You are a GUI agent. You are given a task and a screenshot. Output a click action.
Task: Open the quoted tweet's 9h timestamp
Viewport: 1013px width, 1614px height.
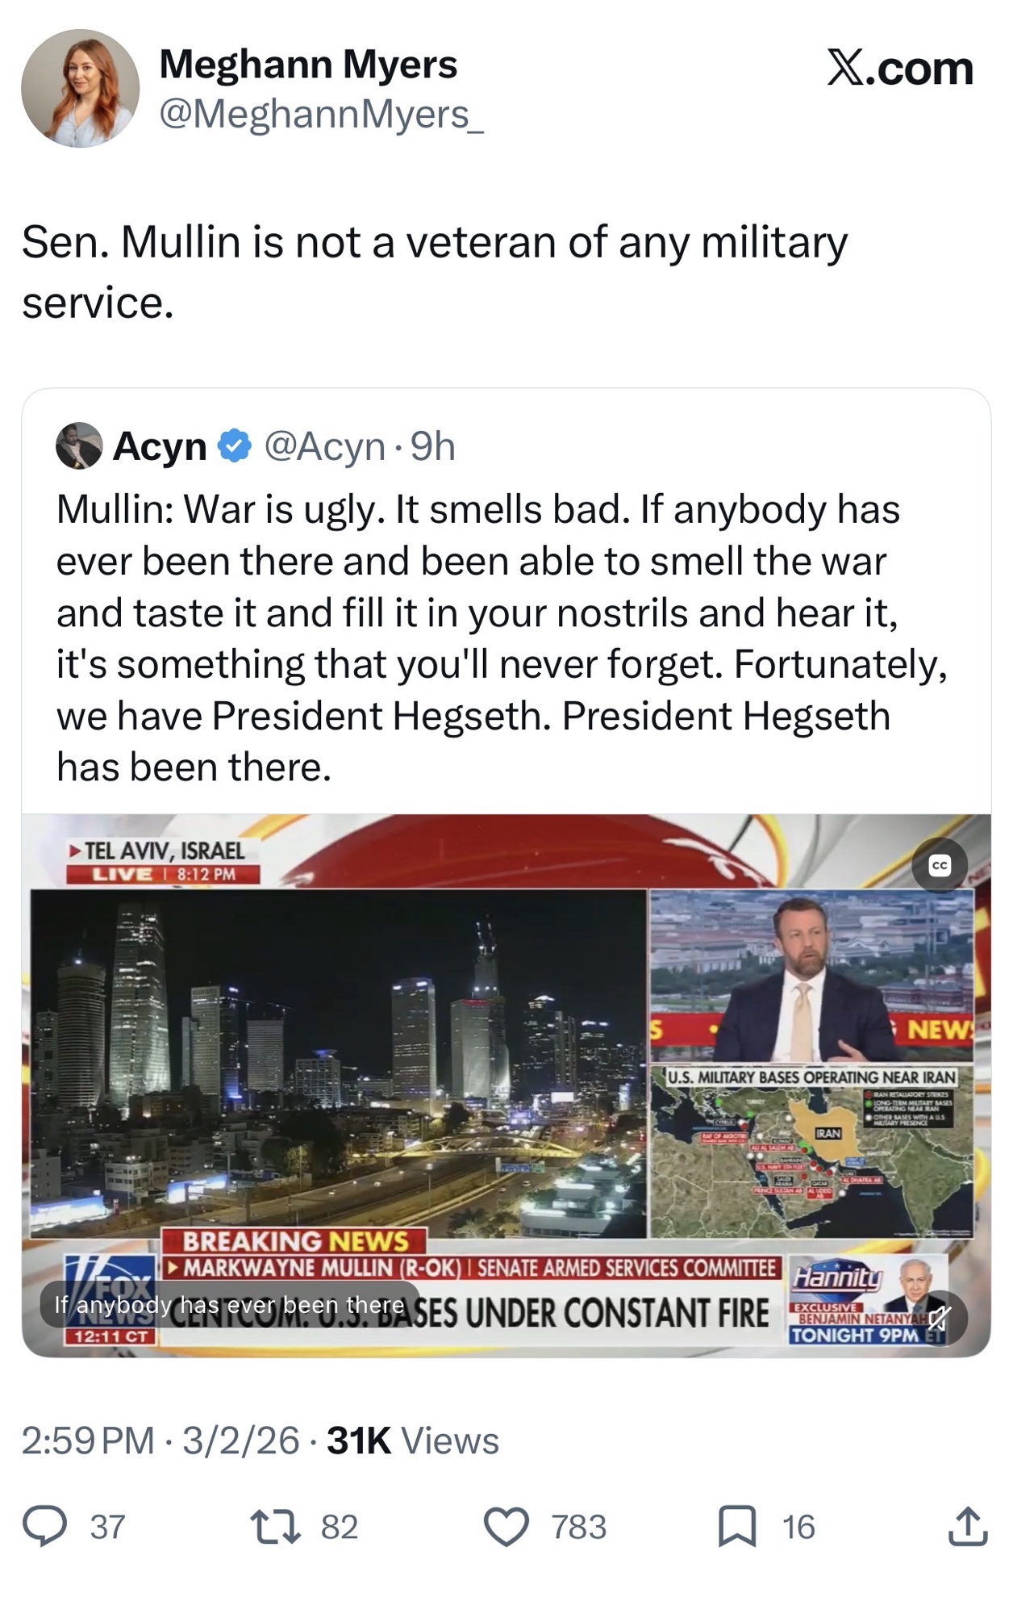tap(433, 445)
